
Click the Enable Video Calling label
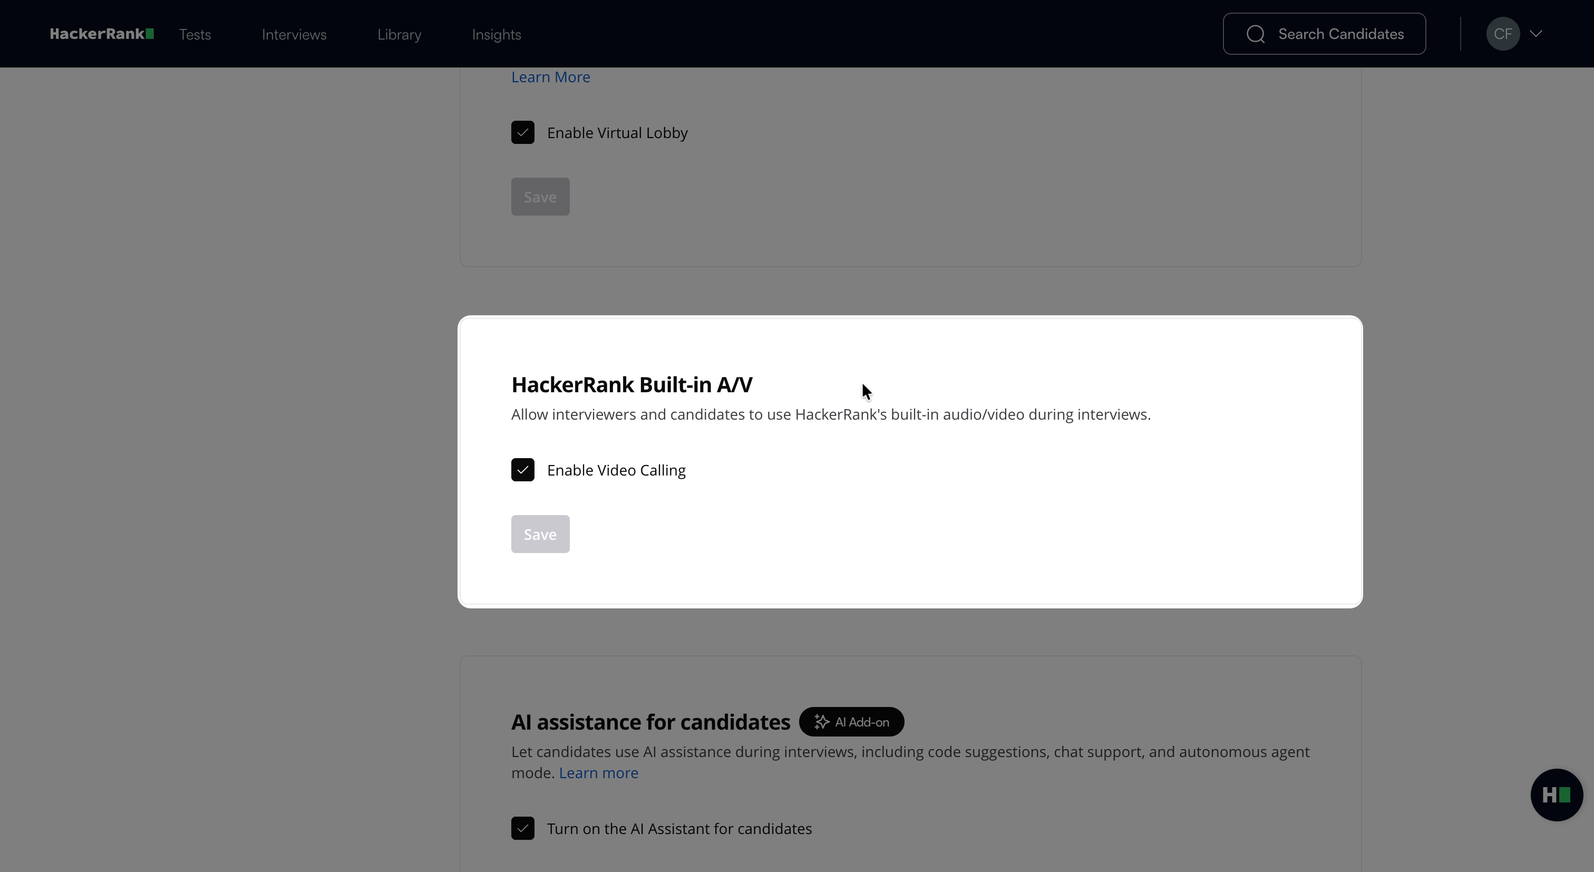[616, 470]
